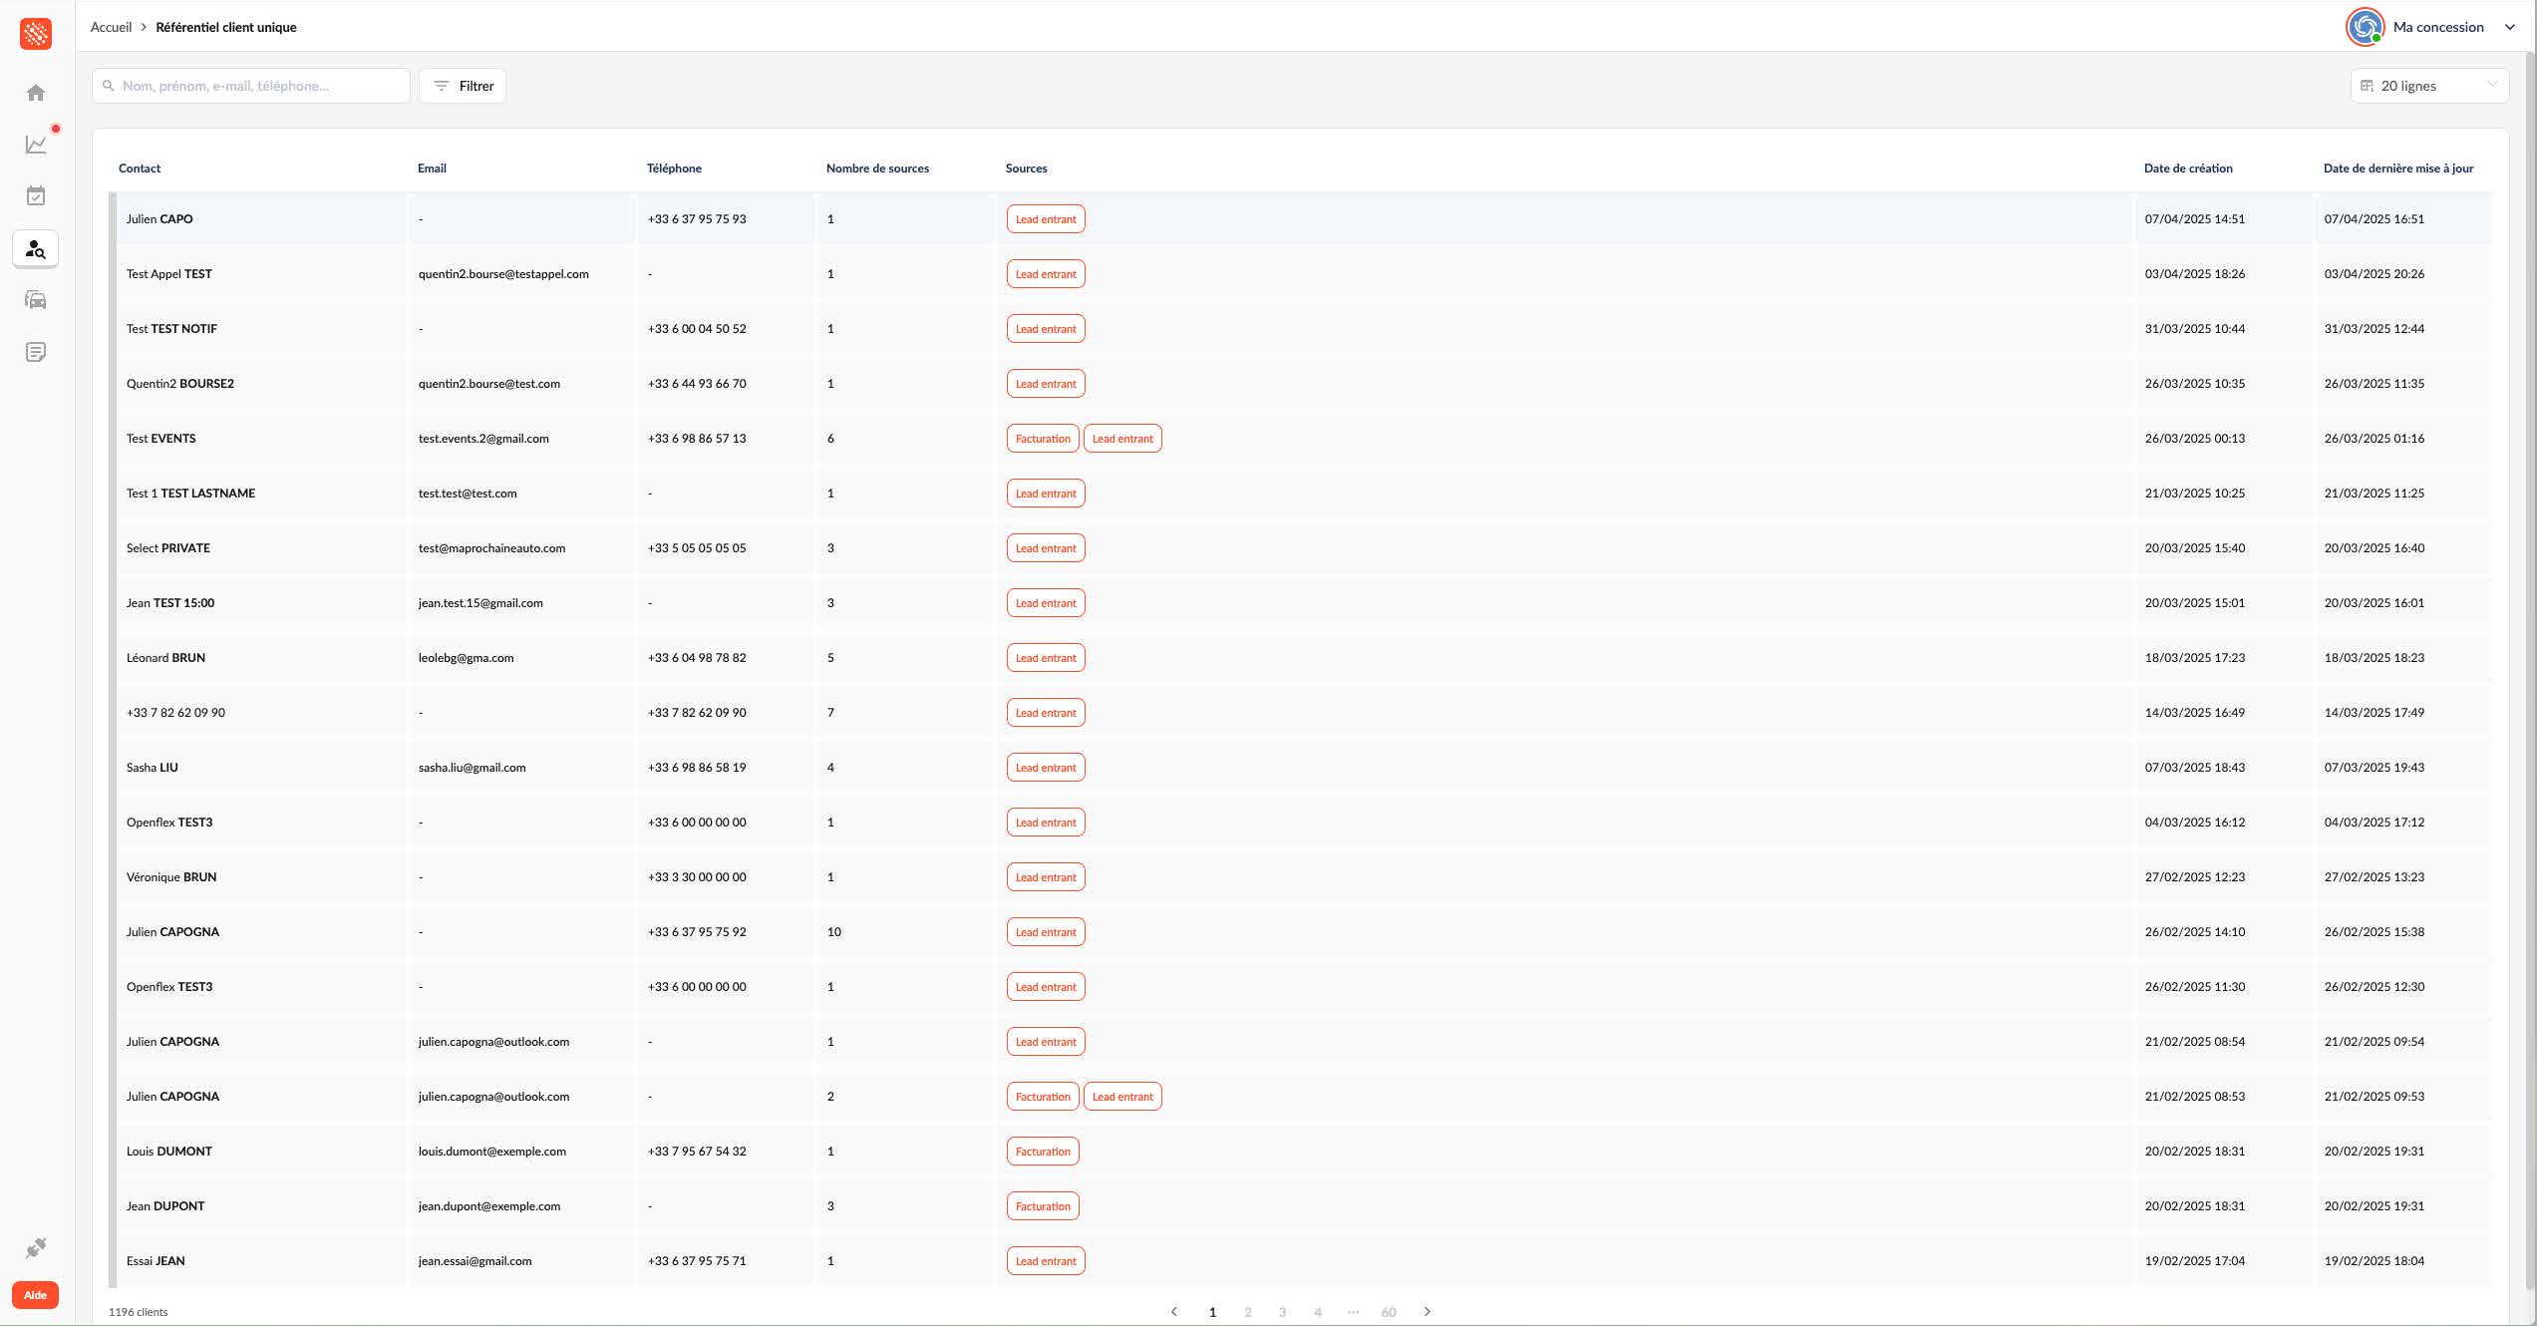The image size is (2537, 1326).
Task: Click phone number +33 5 05 05 05 05
Action: (697, 548)
